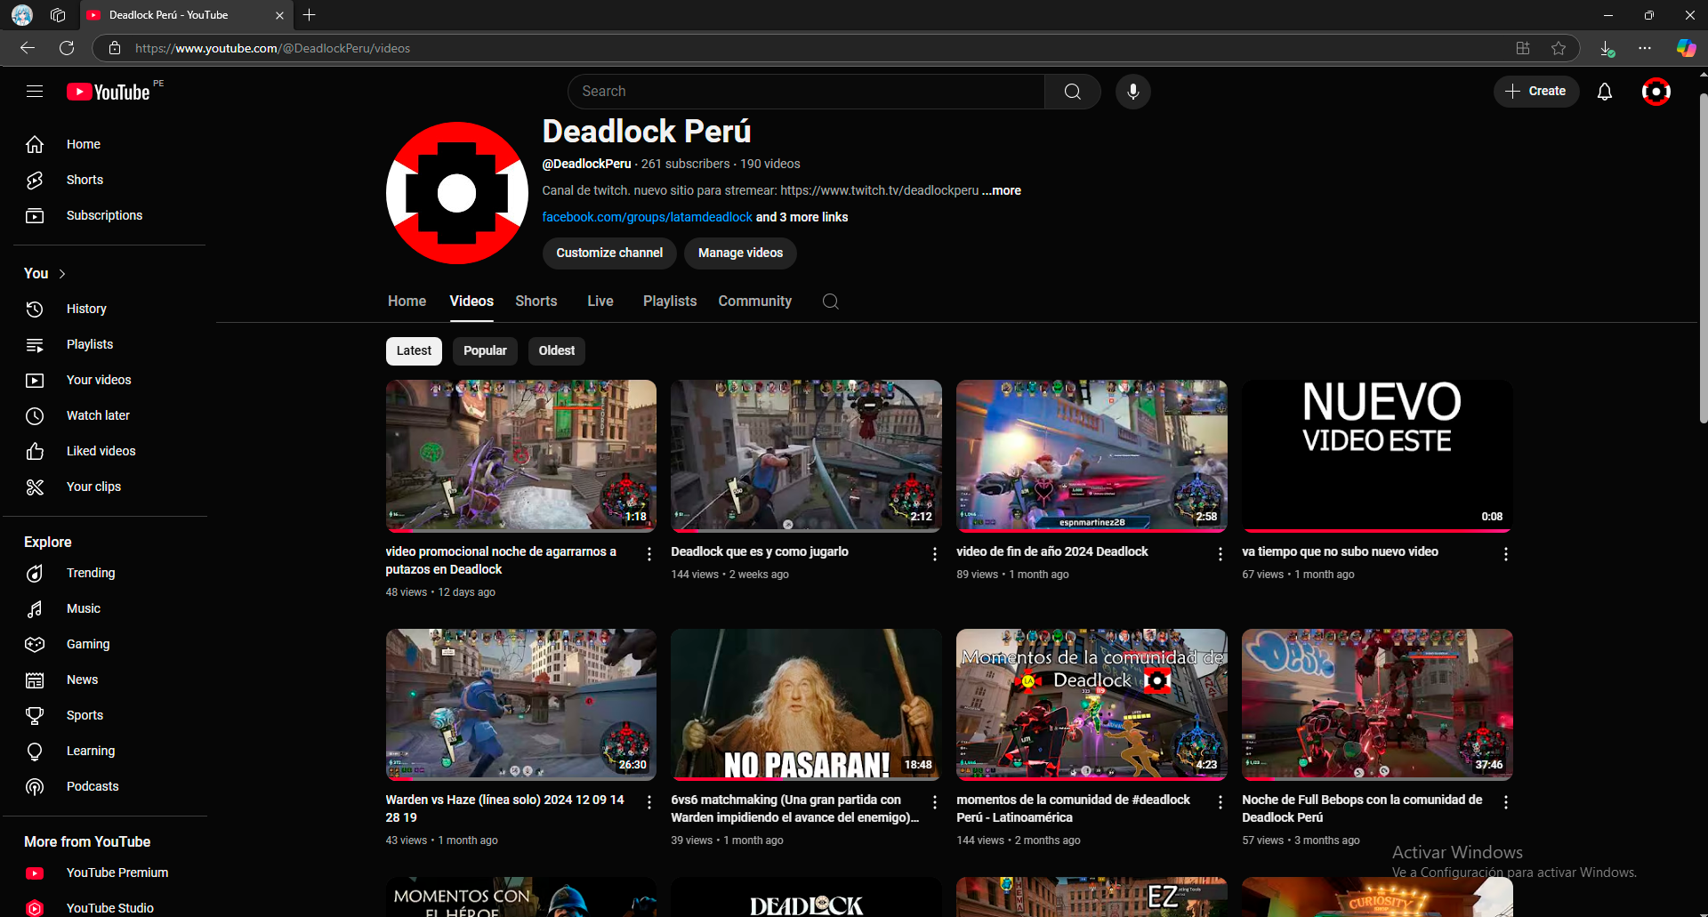Image resolution: width=1708 pixels, height=917 pixels.
Task: Open NUEVO VIDEO ESTE thumbnail
Action: point(1377,455)
